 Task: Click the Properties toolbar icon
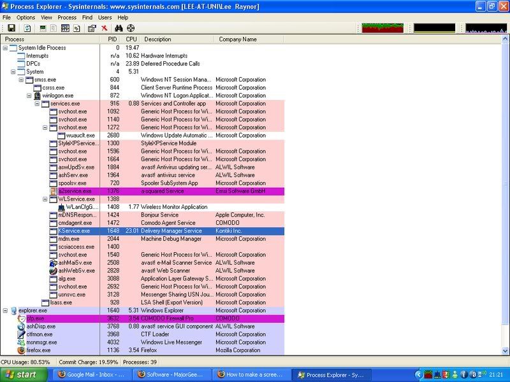tap(92, 28)
